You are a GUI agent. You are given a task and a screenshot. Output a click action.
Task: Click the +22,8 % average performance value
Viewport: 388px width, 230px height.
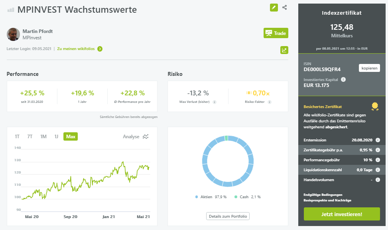[132, 93]
